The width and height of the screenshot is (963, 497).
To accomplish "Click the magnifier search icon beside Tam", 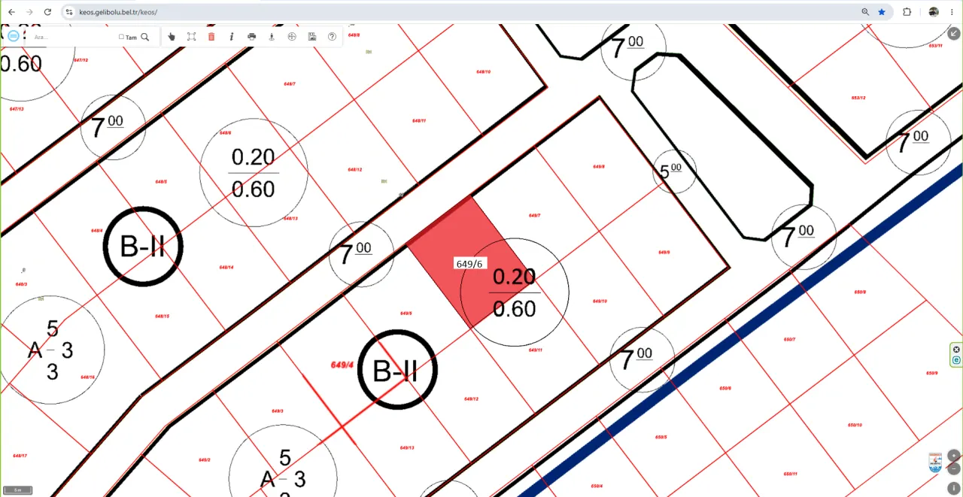I will 145,37.
